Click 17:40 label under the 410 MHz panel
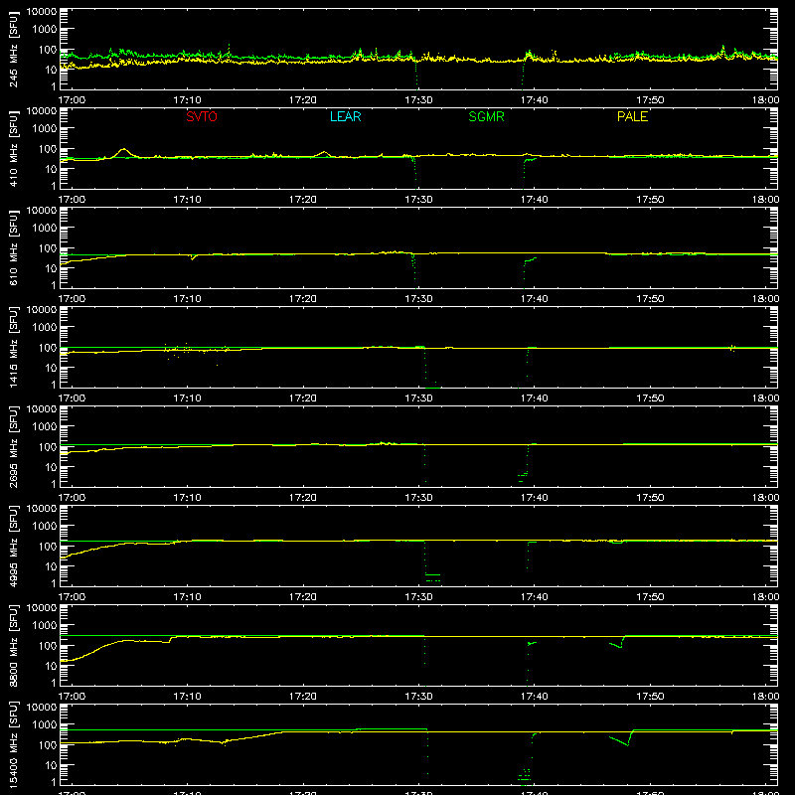Screen dimensions: 795x795 click(534, 200)
